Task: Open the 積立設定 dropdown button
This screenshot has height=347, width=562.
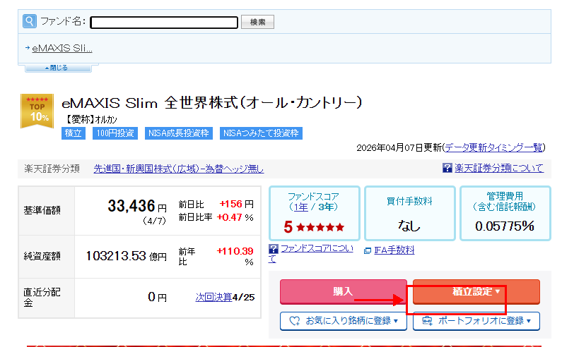Action: pyautogui.click(x=476, y=292)
